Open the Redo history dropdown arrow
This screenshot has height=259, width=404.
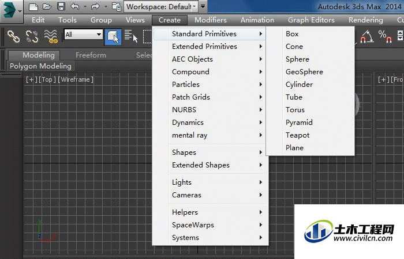click(106, 6)
